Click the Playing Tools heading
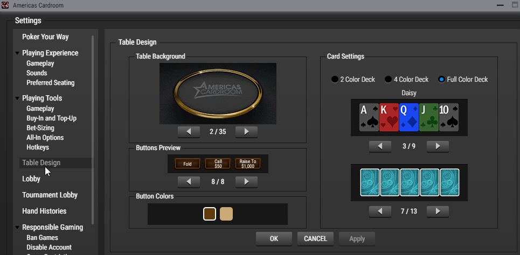The image size is (520, 255). [42, 98]
